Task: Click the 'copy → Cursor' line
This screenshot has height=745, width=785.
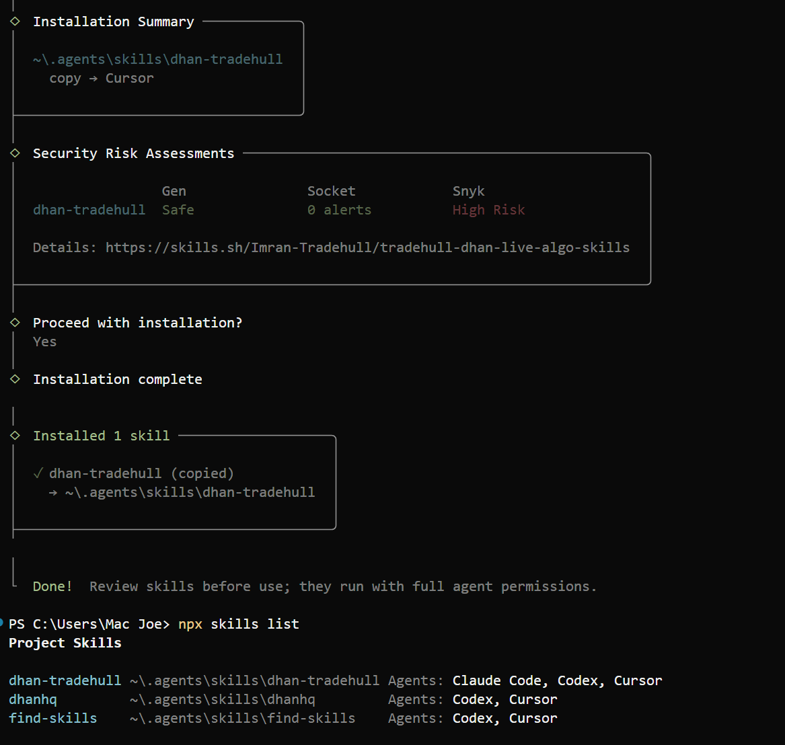Action: [102, 79]
